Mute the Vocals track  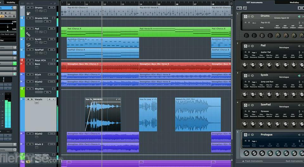click(x=28, y=99)
